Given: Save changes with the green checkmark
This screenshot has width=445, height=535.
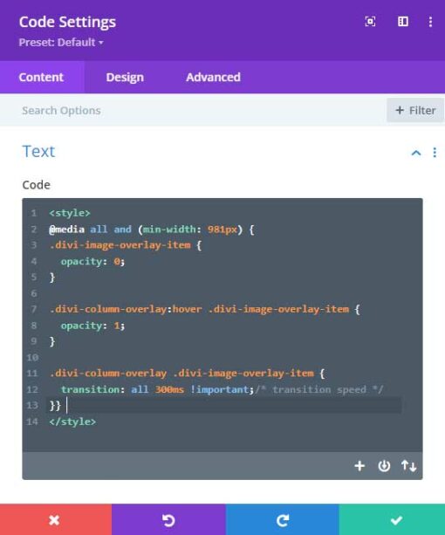Looking at the screenshot, I should click(392, 519).
